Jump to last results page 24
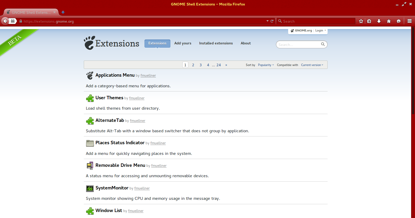This screenshot has width=415, height=218. point(219,65)
